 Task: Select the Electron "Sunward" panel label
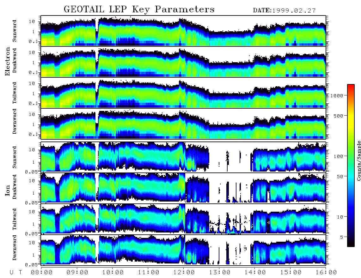pos(15,31)
